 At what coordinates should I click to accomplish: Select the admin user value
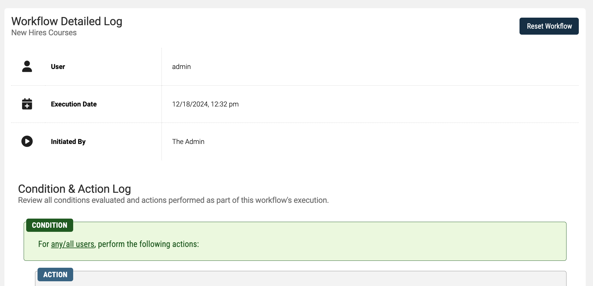click(181, 67)
